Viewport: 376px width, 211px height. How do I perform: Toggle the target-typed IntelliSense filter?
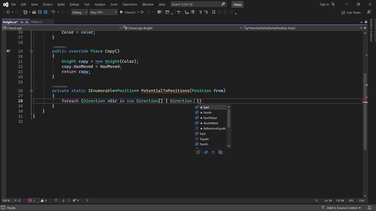pos(198,152)
